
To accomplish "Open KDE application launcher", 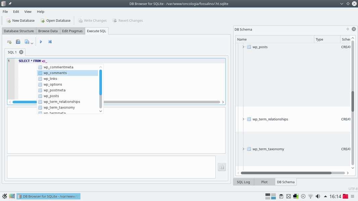I will [5, 196].
